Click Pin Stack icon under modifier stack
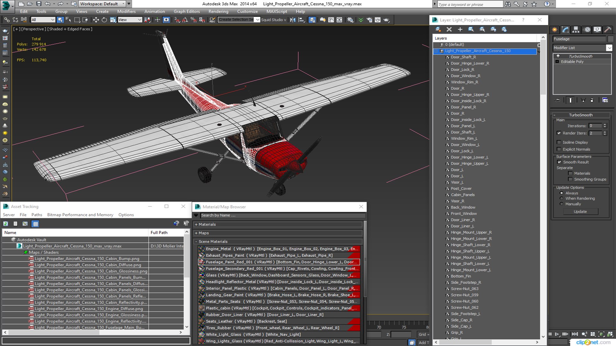The image size is (616, 346). (558, 100)
